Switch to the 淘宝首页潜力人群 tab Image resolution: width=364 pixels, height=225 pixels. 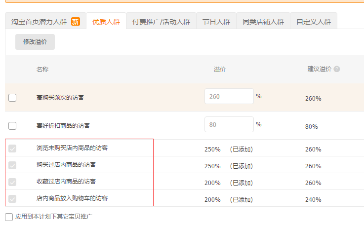(x=39, y=22)
